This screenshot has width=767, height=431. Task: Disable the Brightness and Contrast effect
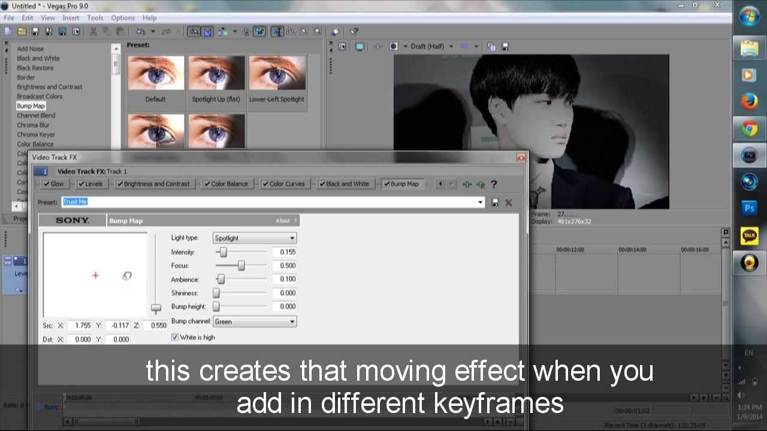click(120, 184)
